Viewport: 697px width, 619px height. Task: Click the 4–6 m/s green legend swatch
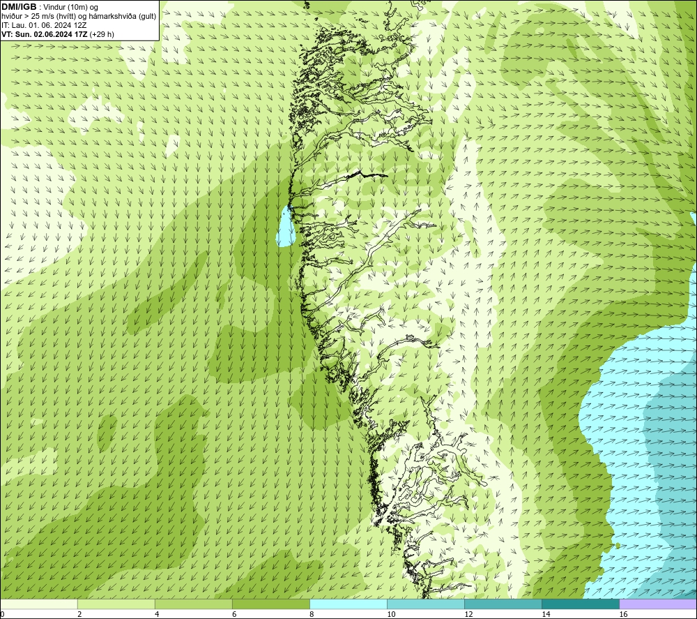193,604
